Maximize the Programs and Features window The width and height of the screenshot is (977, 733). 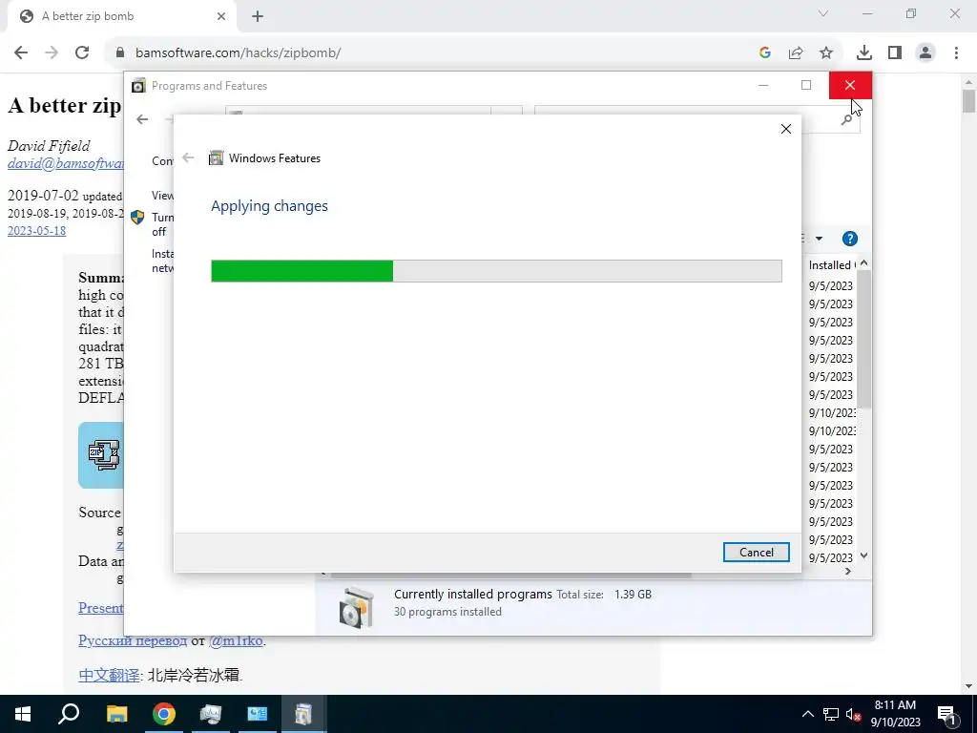pyautogui.click(x=806, y=85)
